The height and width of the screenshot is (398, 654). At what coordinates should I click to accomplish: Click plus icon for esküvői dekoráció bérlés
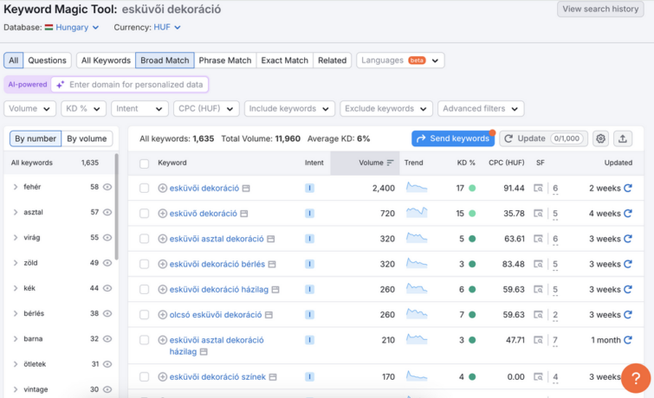[163, 264]
